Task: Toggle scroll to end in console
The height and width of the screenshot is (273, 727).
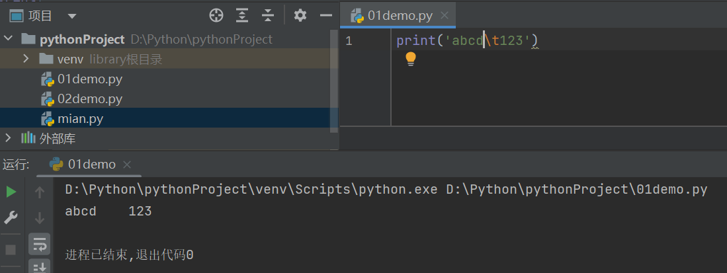Action: 39,266
